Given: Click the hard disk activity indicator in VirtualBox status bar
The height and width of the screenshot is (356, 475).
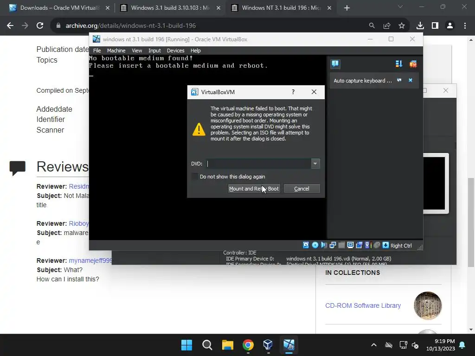Looking at the screenshot, I should click(306, 245).
